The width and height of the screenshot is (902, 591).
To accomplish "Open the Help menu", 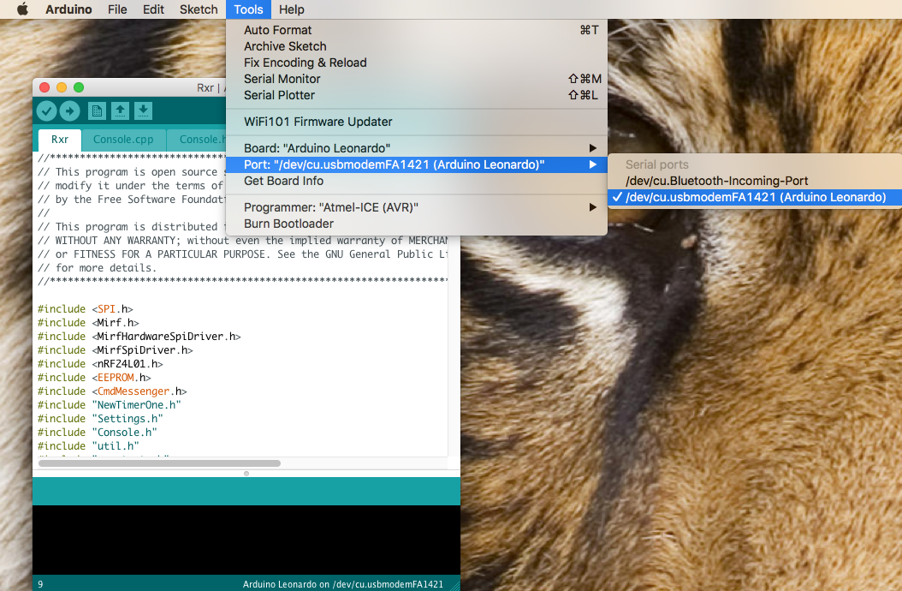I will click(x=292, y=9).
